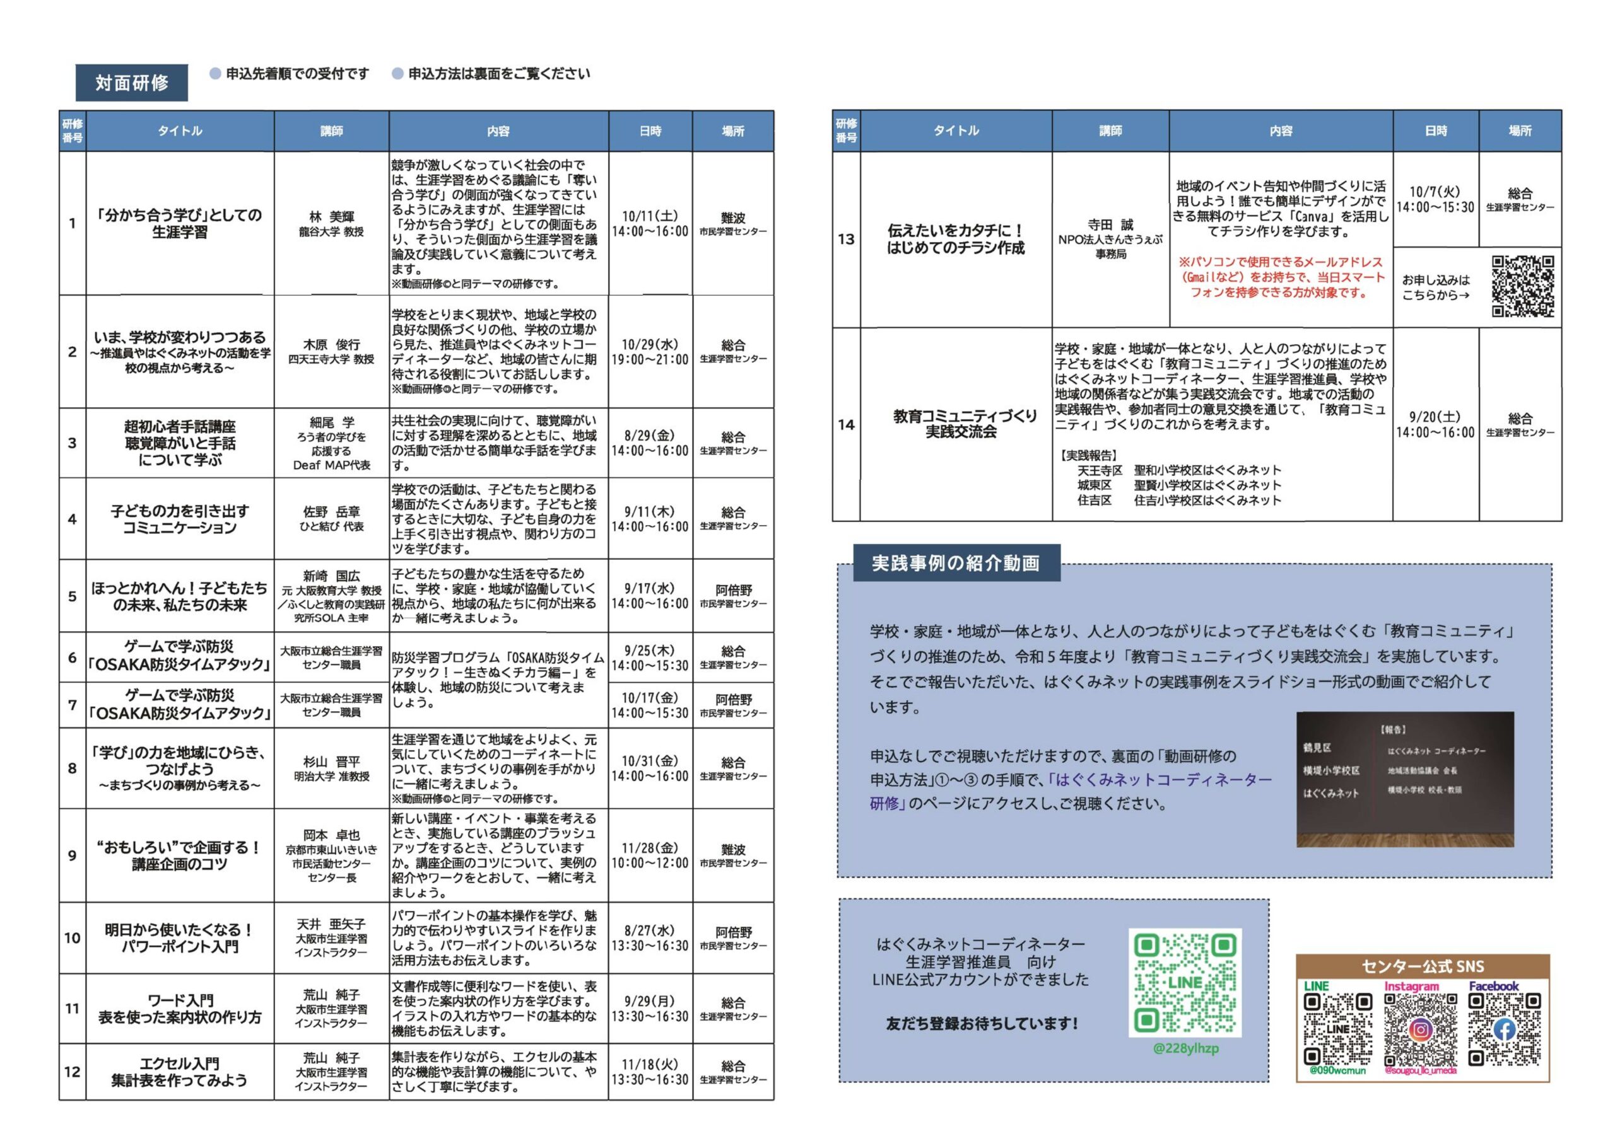Viewport: 1615px width, 1141px height.
Task: Click the green LINE QR code above @228ylhzp
Action: point(1185,983)
